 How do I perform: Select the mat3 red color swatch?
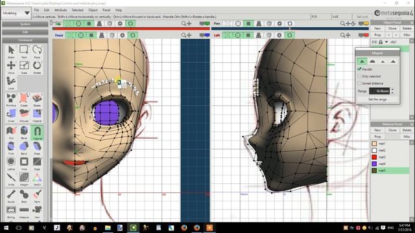tap(374, 157)
